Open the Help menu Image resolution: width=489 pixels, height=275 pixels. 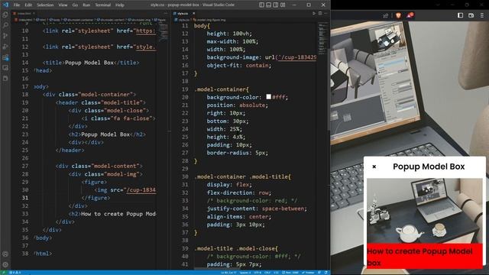120,5
